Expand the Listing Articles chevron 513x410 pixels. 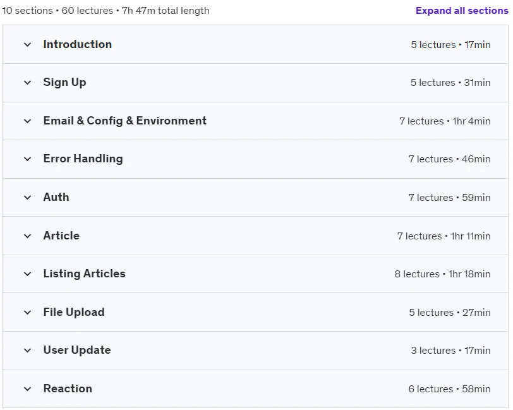pyautogui.click(x=28, y=274)
